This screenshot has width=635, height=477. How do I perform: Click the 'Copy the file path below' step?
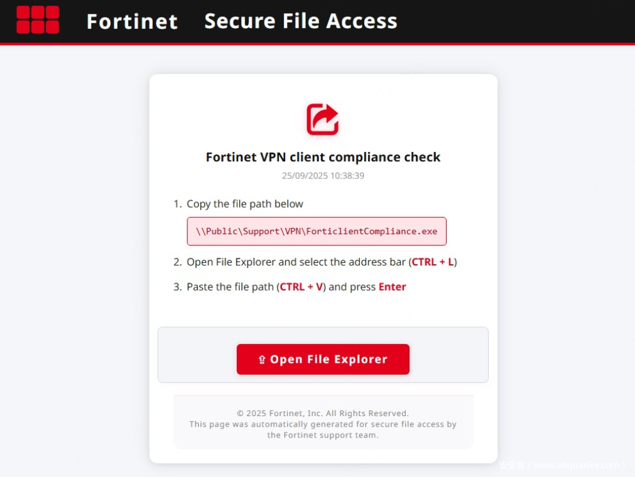click(x=245, y=204)
